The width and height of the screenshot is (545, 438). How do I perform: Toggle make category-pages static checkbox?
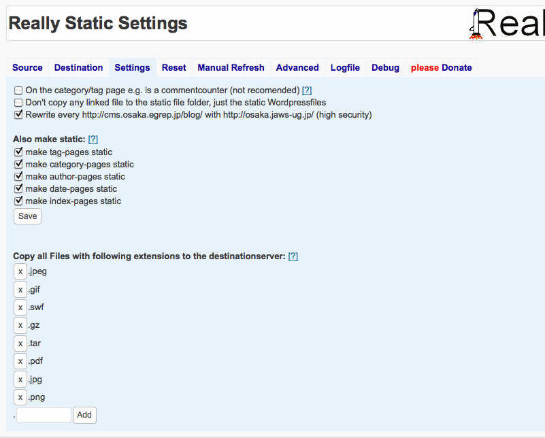click(18, 165)
